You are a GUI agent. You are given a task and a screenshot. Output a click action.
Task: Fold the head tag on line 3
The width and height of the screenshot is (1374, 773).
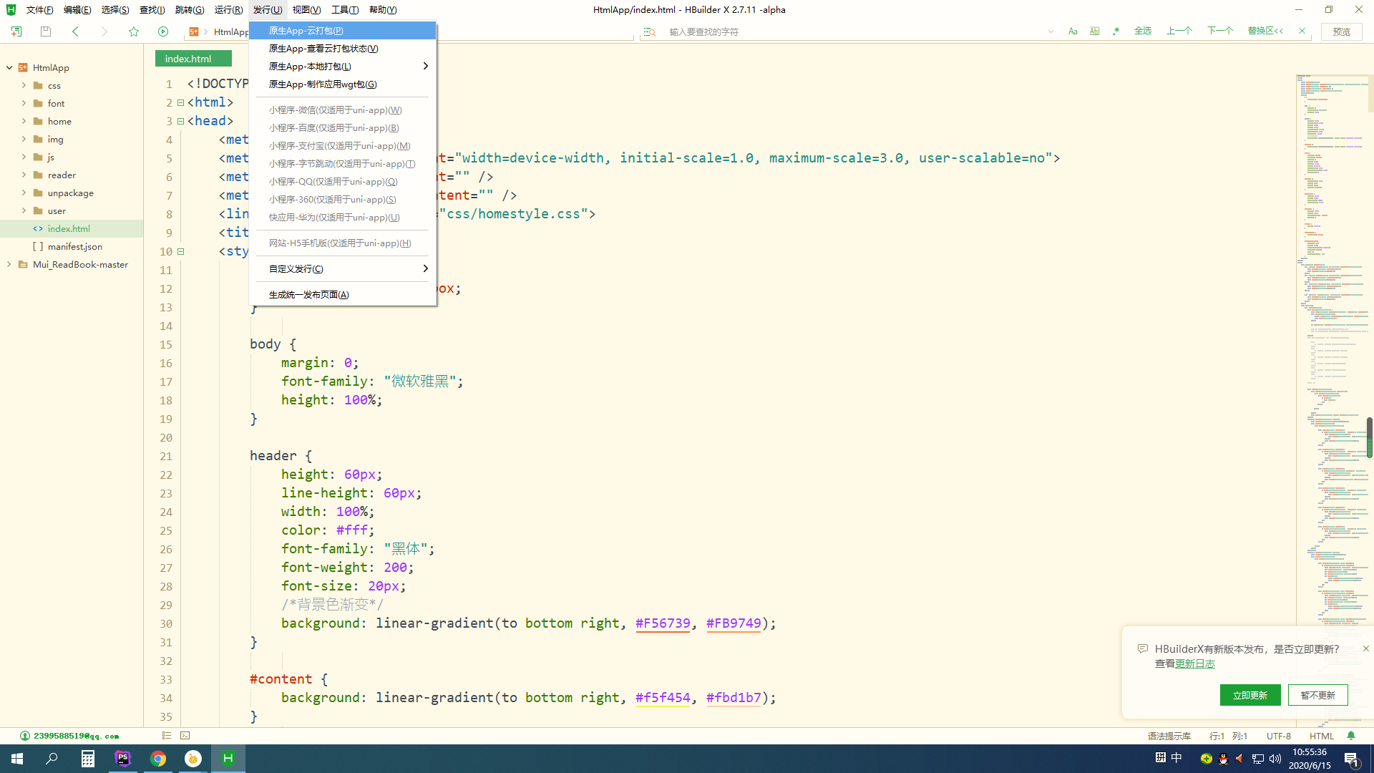tap(181, 122)
